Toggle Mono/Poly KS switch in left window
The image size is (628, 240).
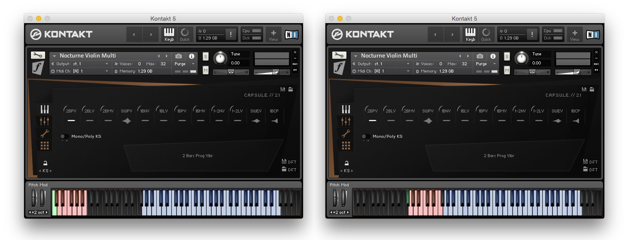click(64, 137)
